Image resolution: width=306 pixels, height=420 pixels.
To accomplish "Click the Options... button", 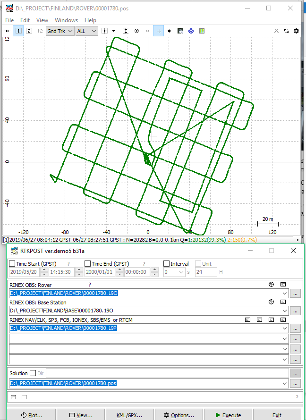I will (x=179, y=415).
